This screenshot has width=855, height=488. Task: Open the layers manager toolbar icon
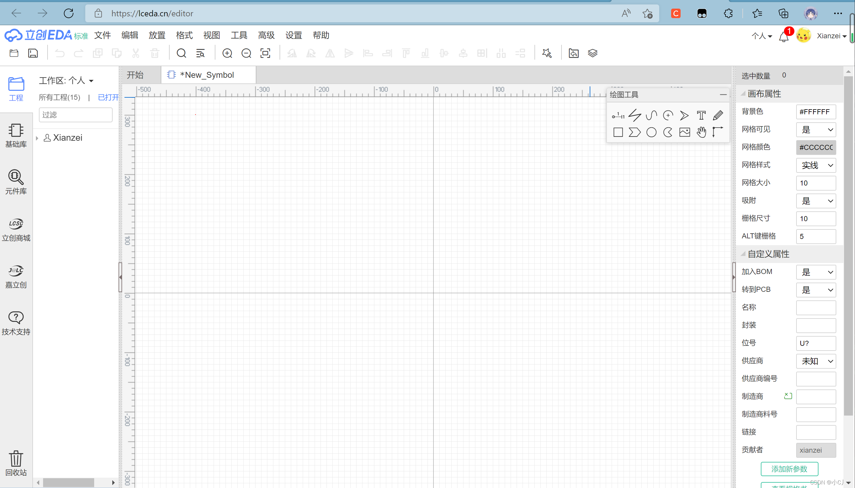click(x=592, y=53)
